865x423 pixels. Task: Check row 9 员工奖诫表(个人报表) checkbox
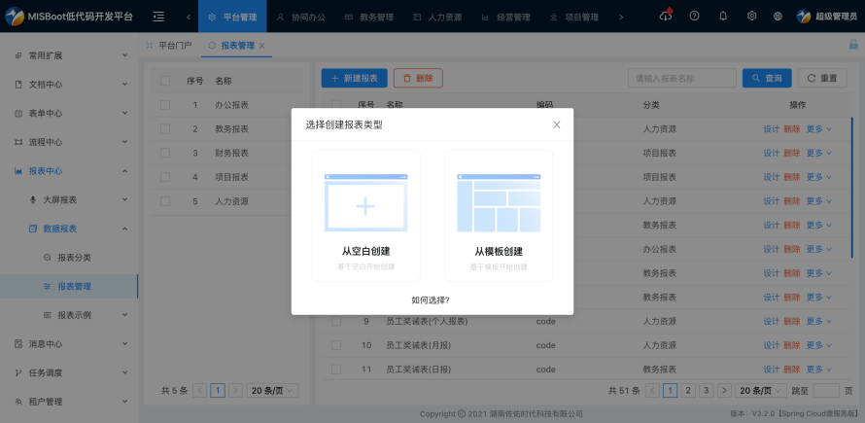click(336, 321)
